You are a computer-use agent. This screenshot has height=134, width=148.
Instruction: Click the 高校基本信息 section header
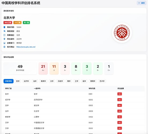point(9,11)
